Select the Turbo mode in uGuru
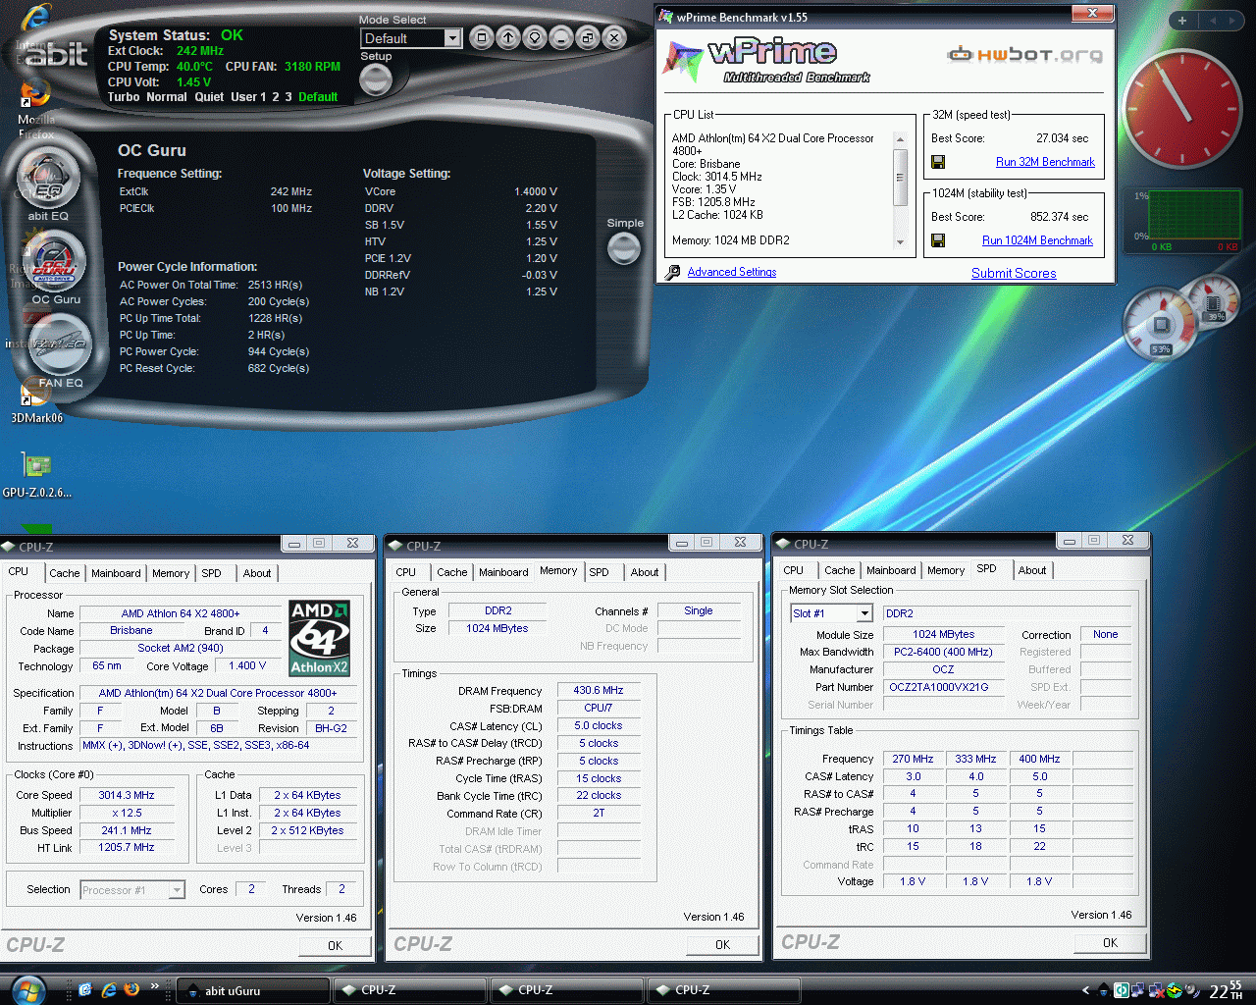The height and width of the screenshot is (1005, 1256). pos(124,97)
